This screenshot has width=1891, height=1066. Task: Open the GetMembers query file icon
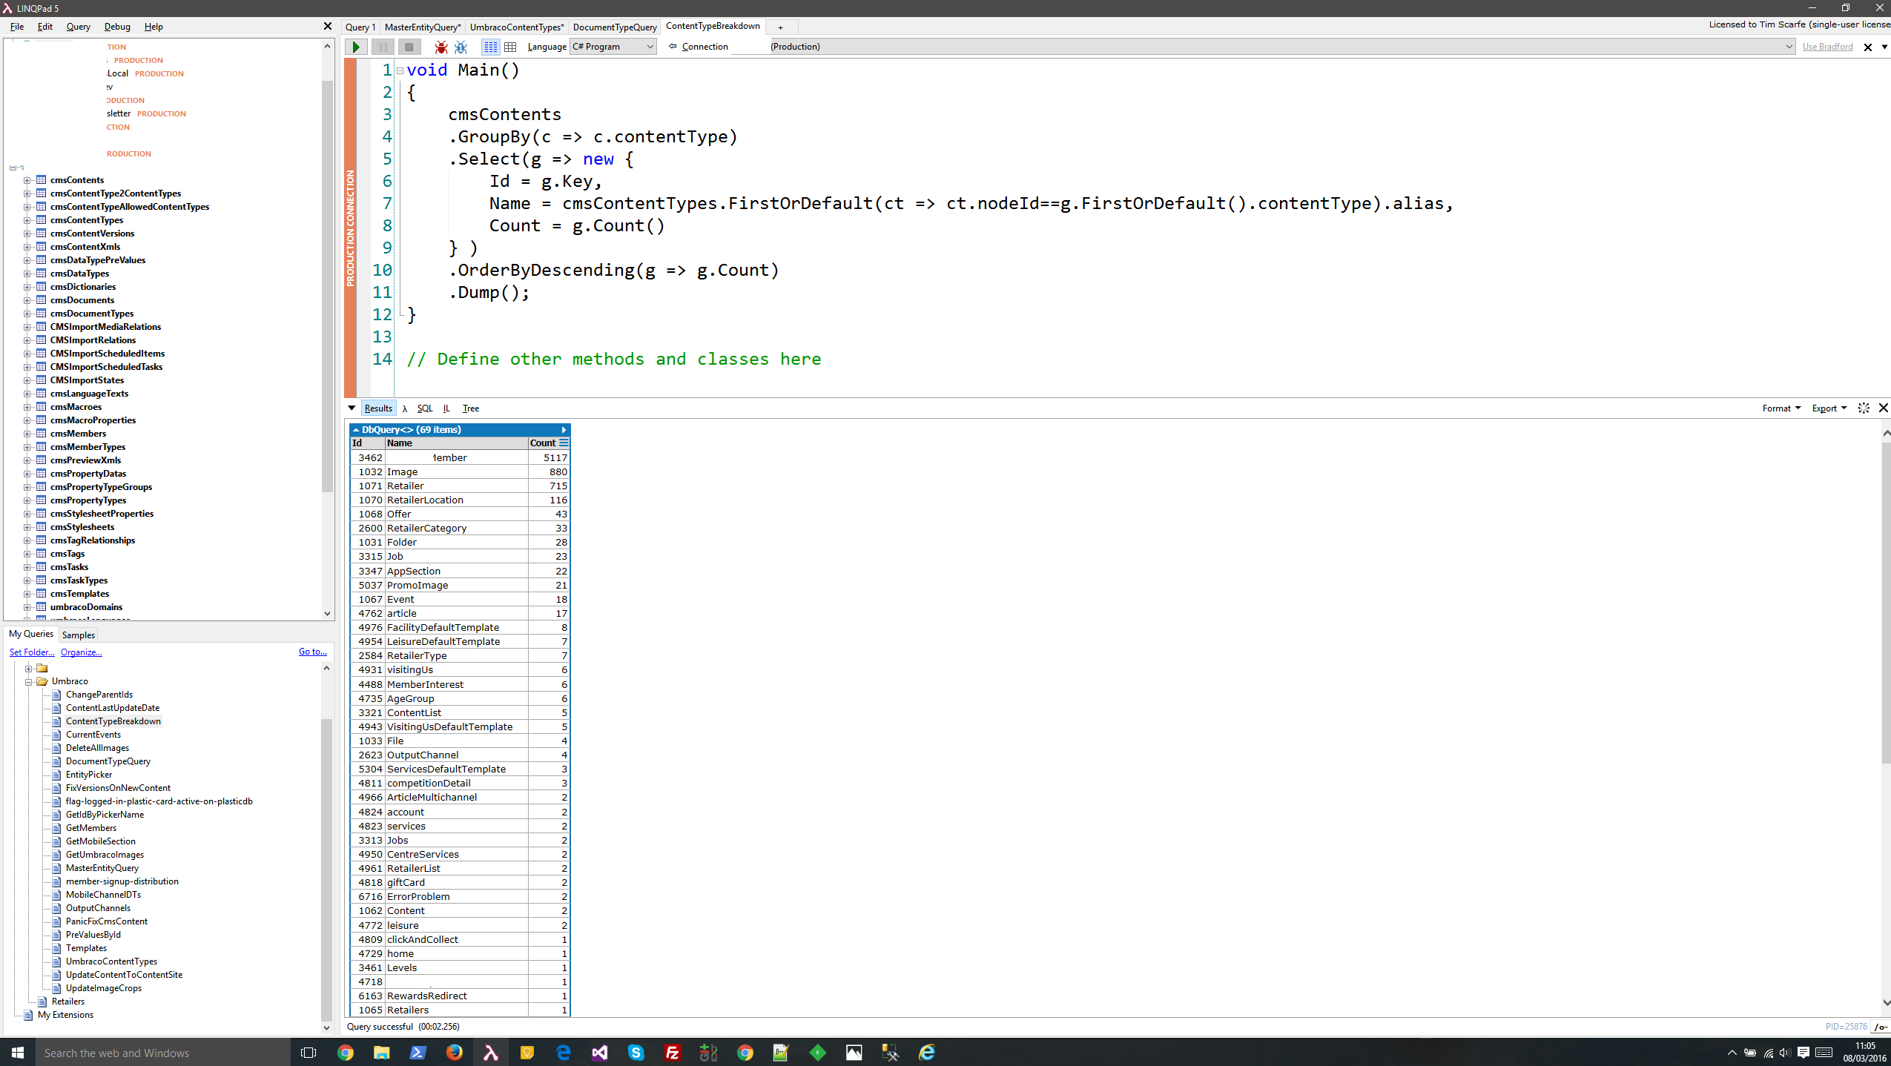pyautogui.click(x=56, y=828)
